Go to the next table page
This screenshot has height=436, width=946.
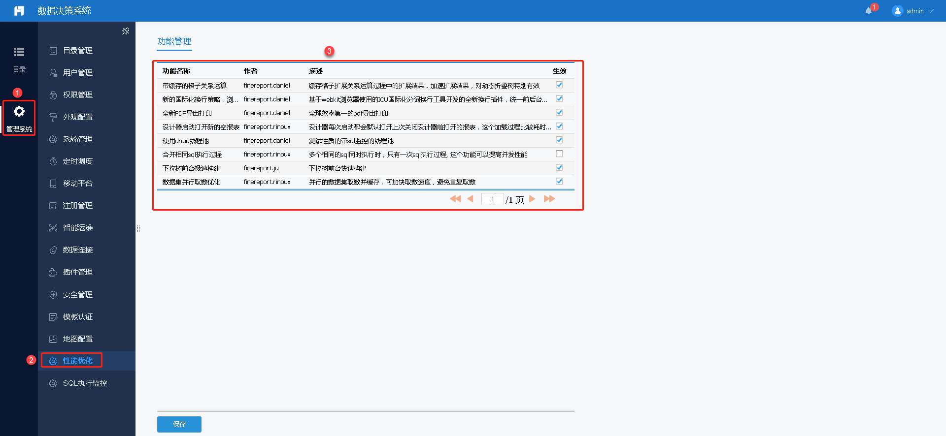[532, 199]
